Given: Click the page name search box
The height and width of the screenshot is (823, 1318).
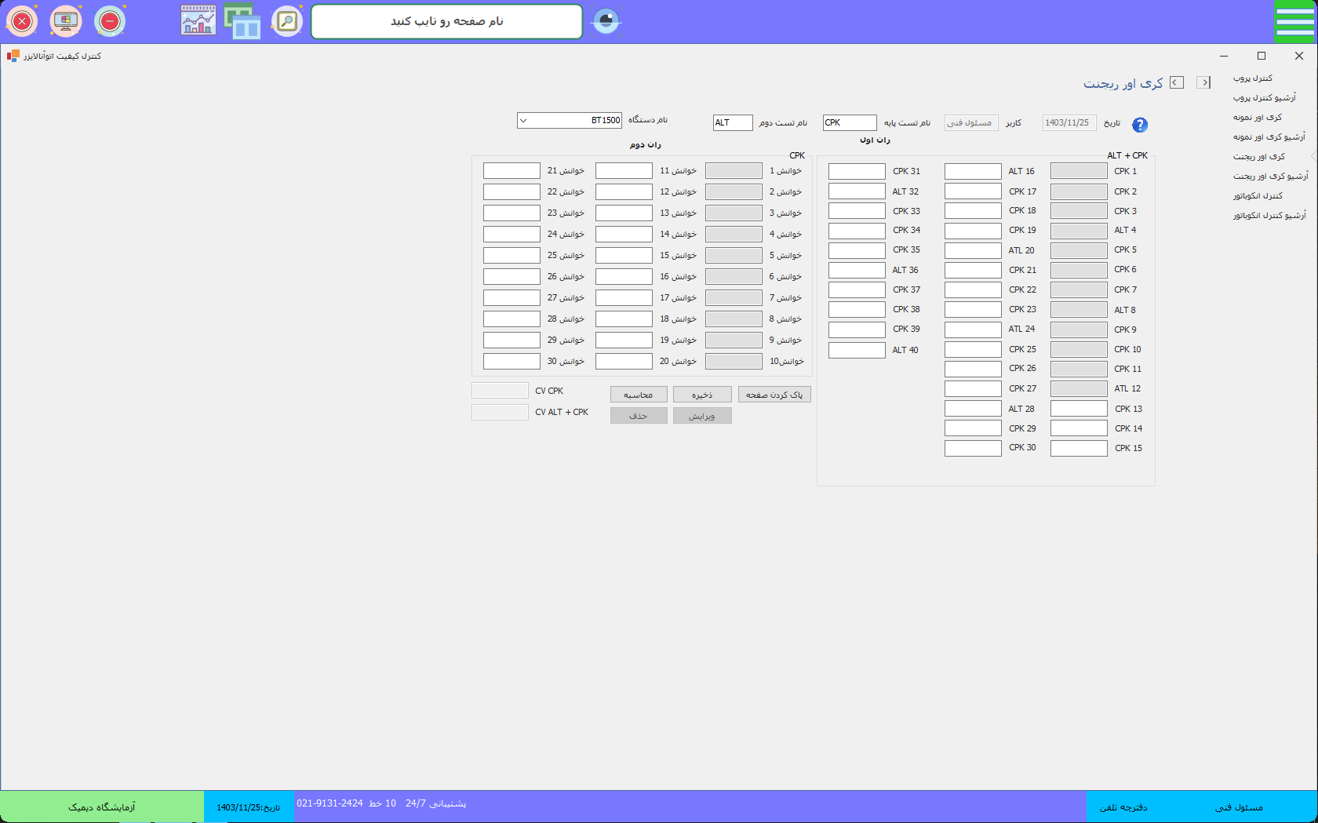Looking at the screenshot, I should pyautogui.click(x=447, y=21).
